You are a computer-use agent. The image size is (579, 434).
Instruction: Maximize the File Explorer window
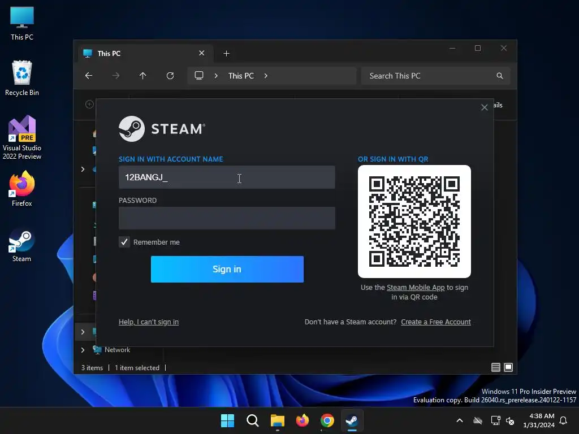tap(478, 49)
